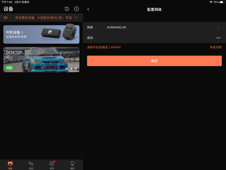Screen dimensions: 226x170
Task: Click the GUNDAM2.4G network name
Action: [x=117, y=27]
